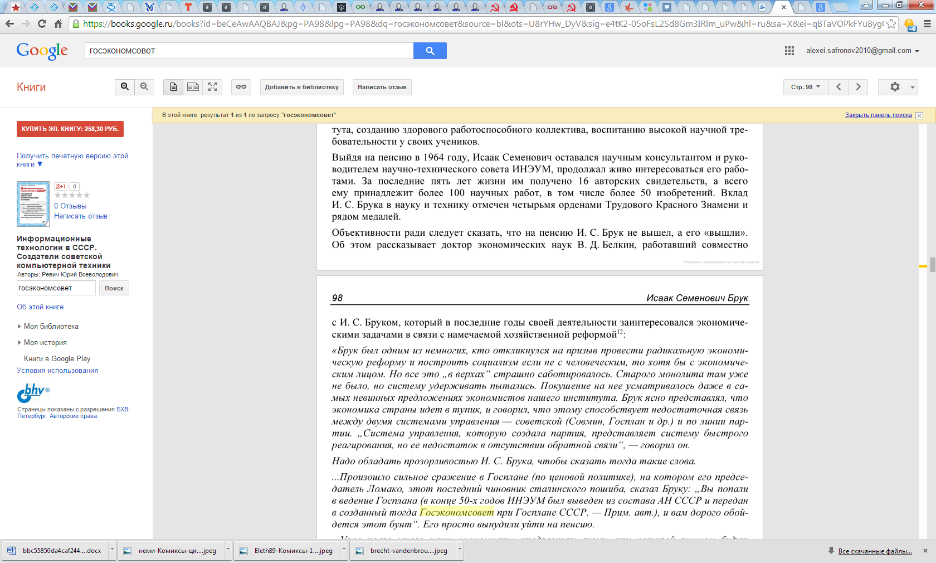936x563 pixels.
Task: Reload the page with the refresh icon
Action: pyautogui.click(x=42, y=23)
